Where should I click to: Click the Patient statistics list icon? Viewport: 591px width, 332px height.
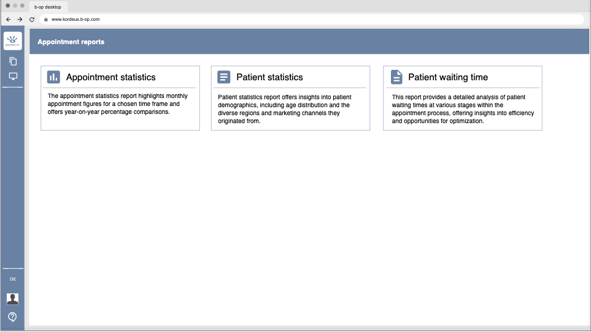pyautogui.click(x=224, y=77)
